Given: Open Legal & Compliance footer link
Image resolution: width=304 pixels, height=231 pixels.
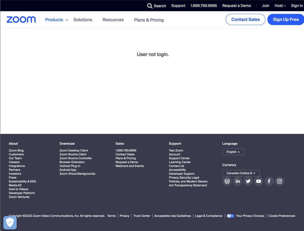Looking at the screenshot, I should pos(209,216).
